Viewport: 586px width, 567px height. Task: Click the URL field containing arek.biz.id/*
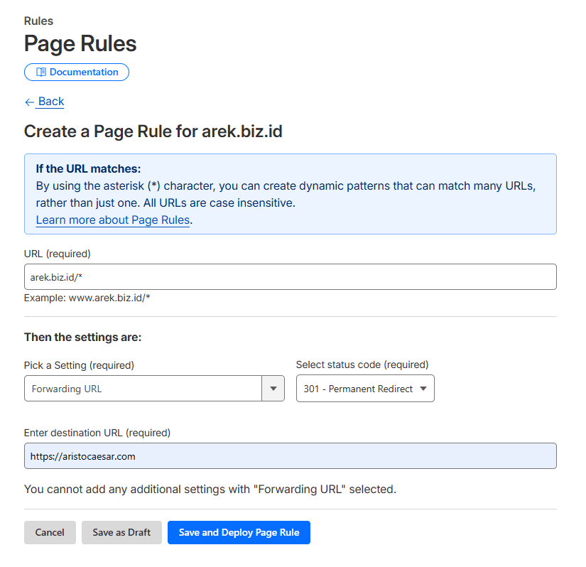click(290, 276)
